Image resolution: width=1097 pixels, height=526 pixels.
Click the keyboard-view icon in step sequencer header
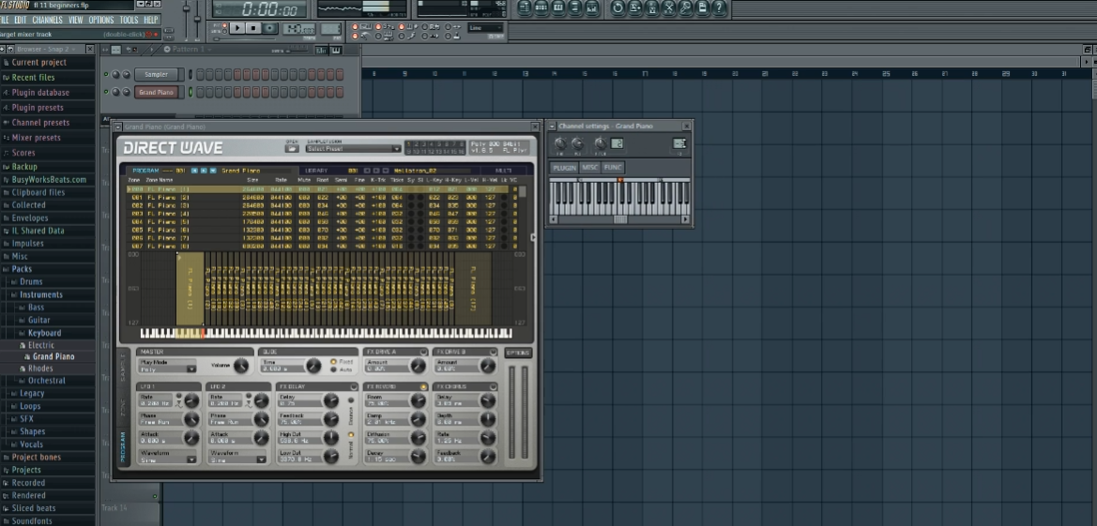pos(336,50)
